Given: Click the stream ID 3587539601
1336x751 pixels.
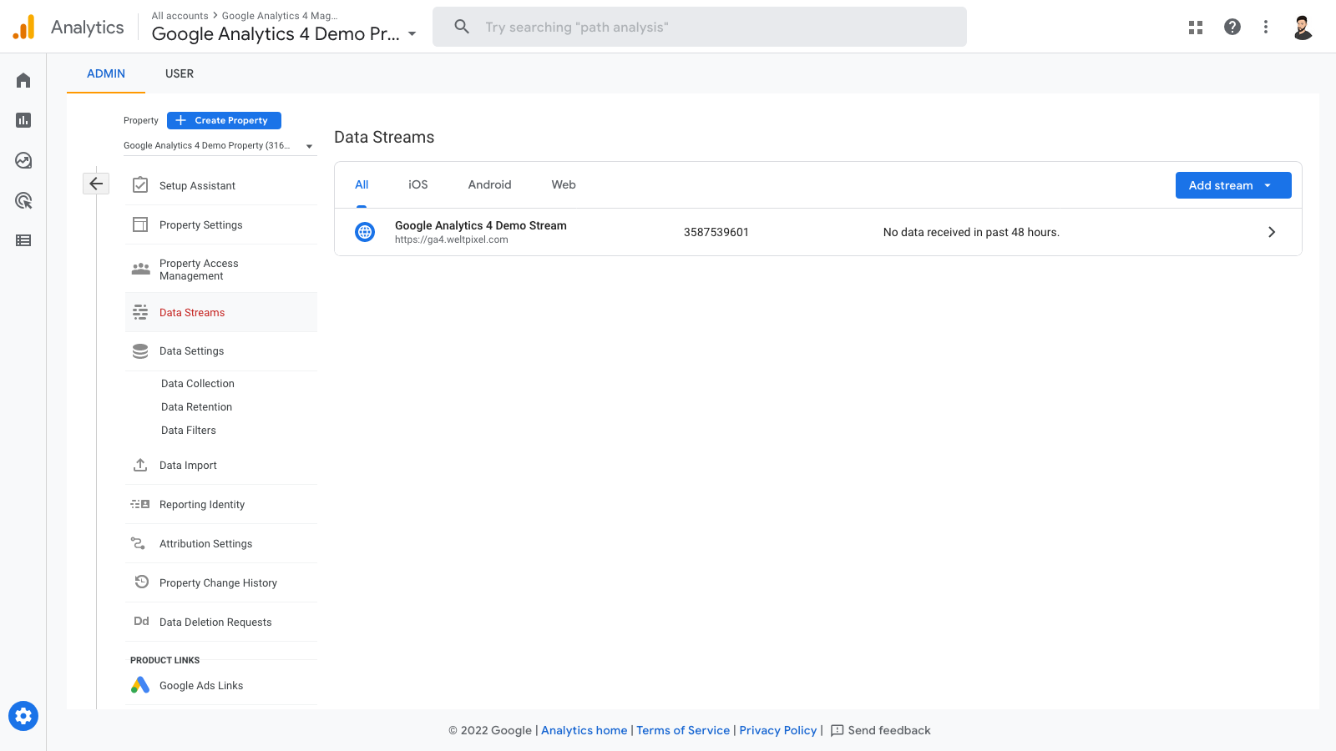Looking at the screenshot, I should click(x=716, y=232).
